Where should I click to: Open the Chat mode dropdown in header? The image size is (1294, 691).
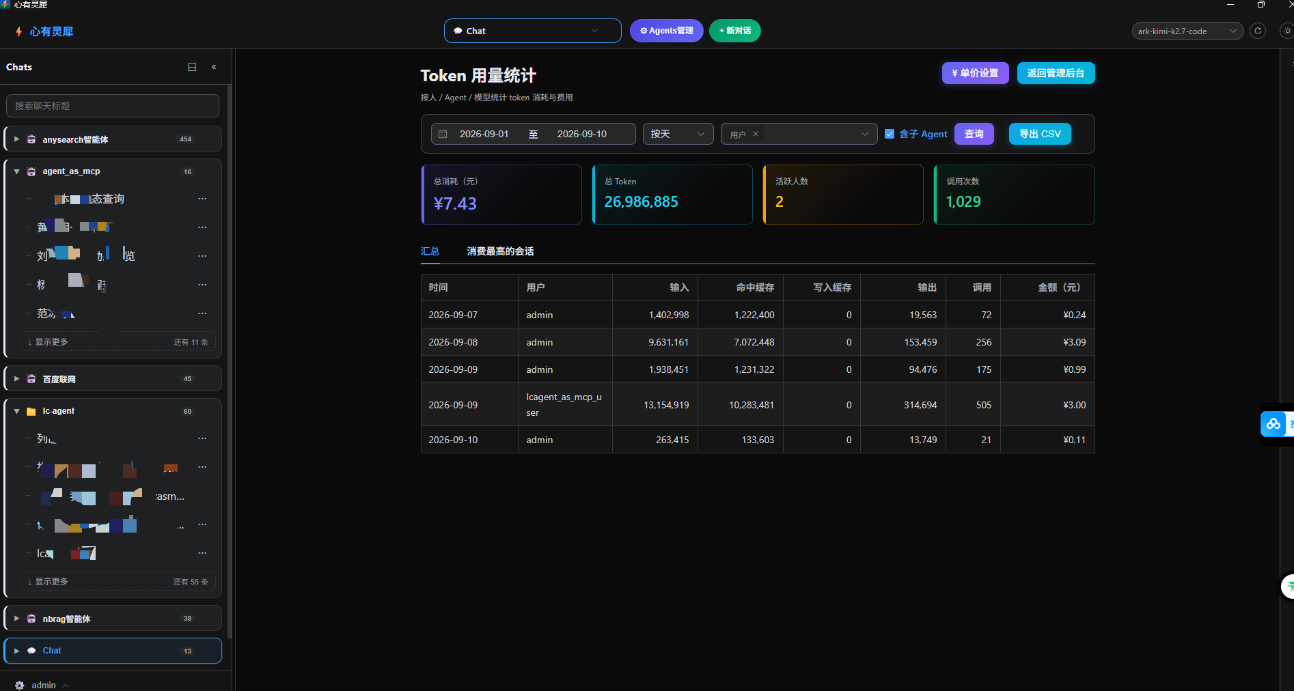pos(533,31)
